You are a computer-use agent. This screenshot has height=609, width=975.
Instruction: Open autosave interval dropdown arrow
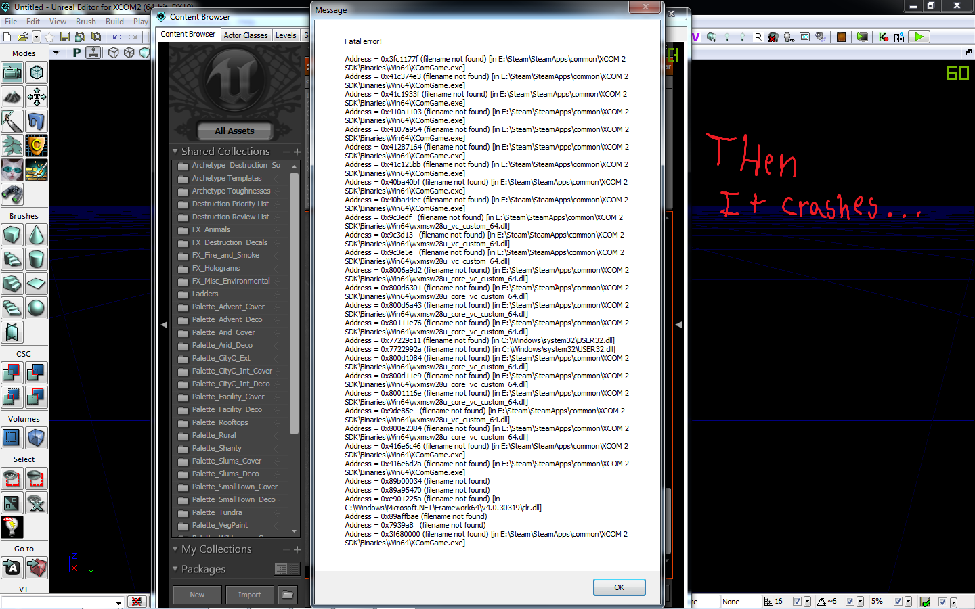(x=953, y=602)
